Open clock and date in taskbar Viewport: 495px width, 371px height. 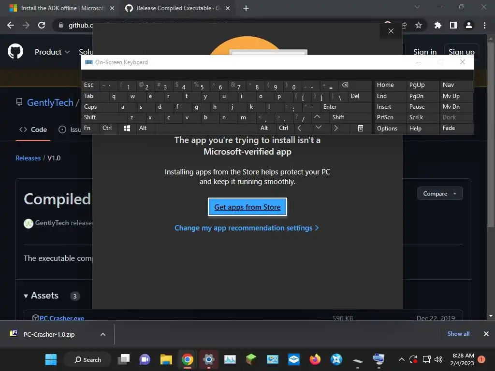pos(463,359)
